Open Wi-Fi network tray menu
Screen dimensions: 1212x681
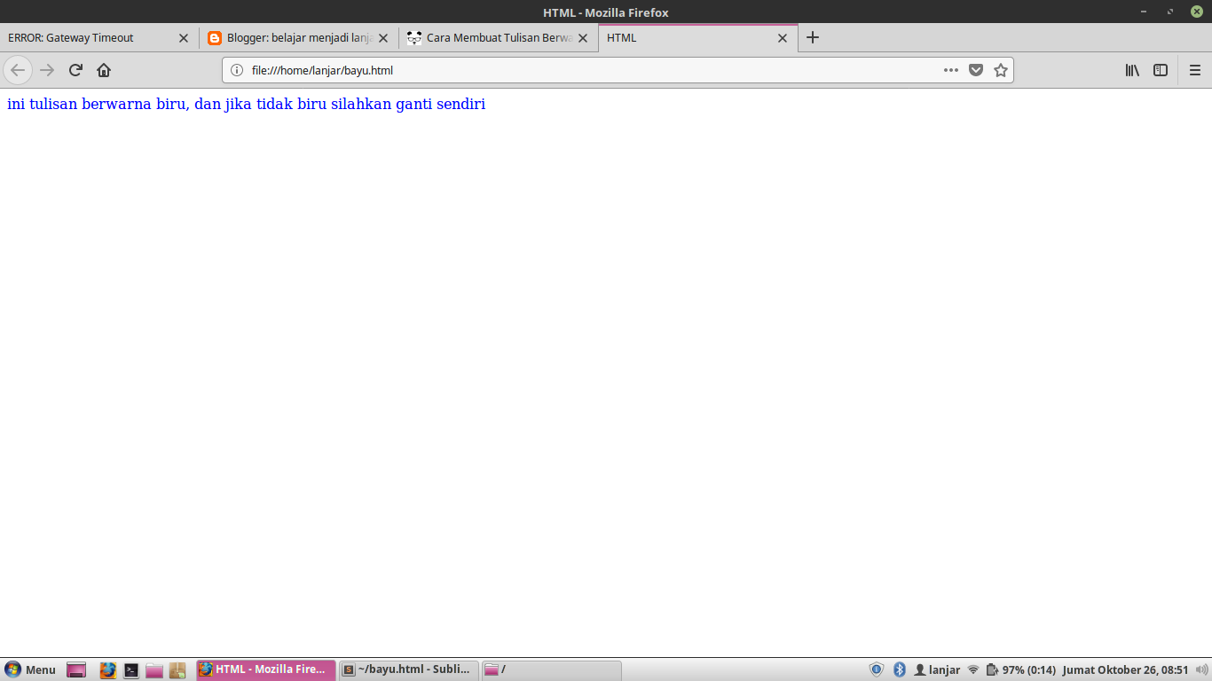coord(973,669)
